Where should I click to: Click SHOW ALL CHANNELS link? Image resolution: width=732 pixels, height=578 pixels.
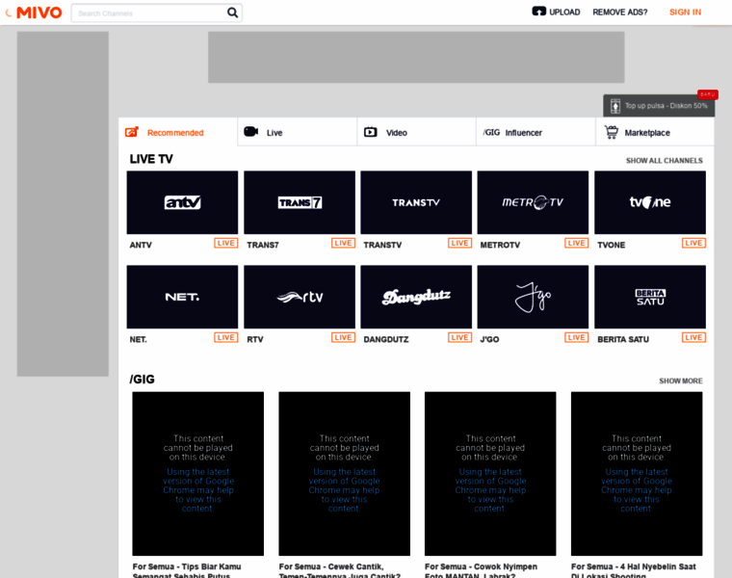(x=664, y=161)
